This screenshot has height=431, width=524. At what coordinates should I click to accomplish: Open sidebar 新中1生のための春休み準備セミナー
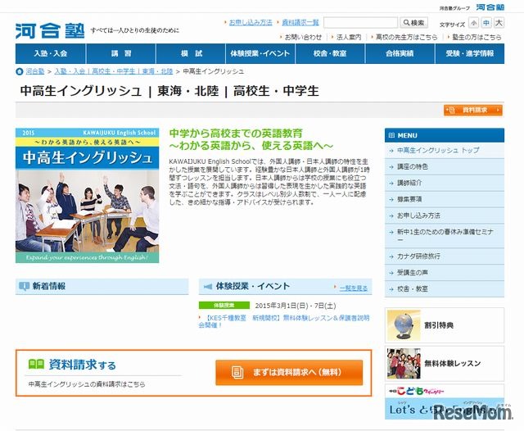pyautogui.click(x=445, y=236)
